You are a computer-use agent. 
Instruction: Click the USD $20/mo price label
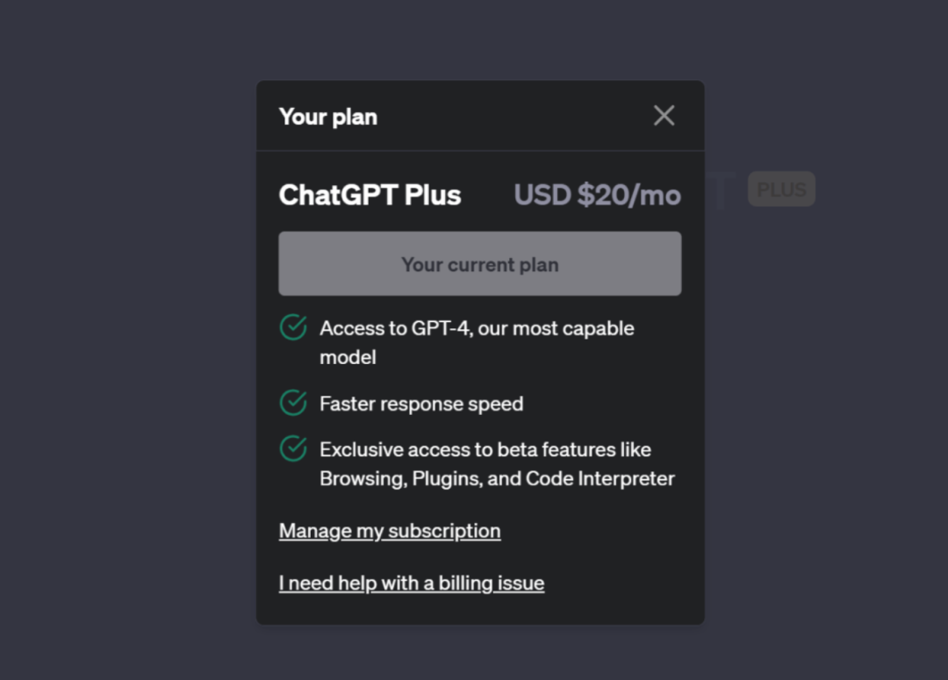tap(597, 195)
